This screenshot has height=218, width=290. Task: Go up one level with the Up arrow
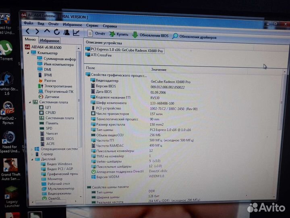coord(47,31)
